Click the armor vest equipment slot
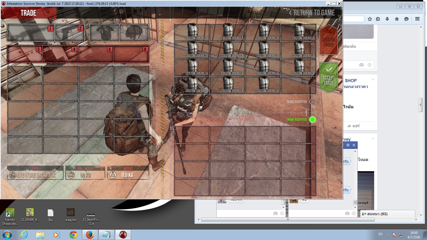The height and width of the screenshot is (240, 427). click(104, 33)
